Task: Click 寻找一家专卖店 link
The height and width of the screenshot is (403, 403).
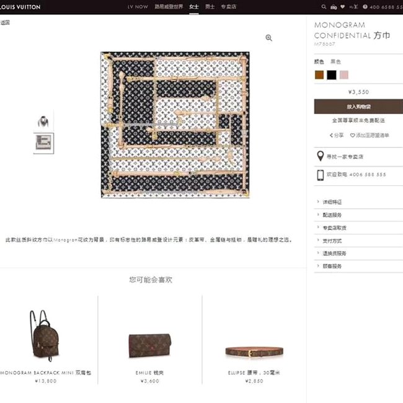Action: [345, 156]
